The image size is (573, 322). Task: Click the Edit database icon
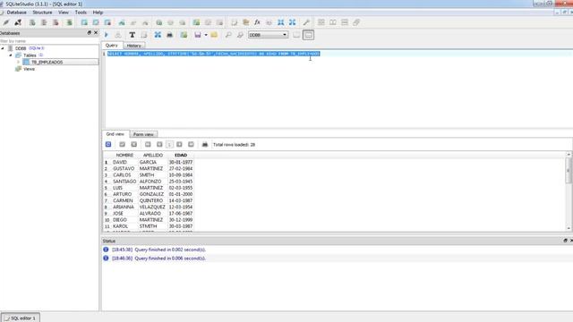44,22
